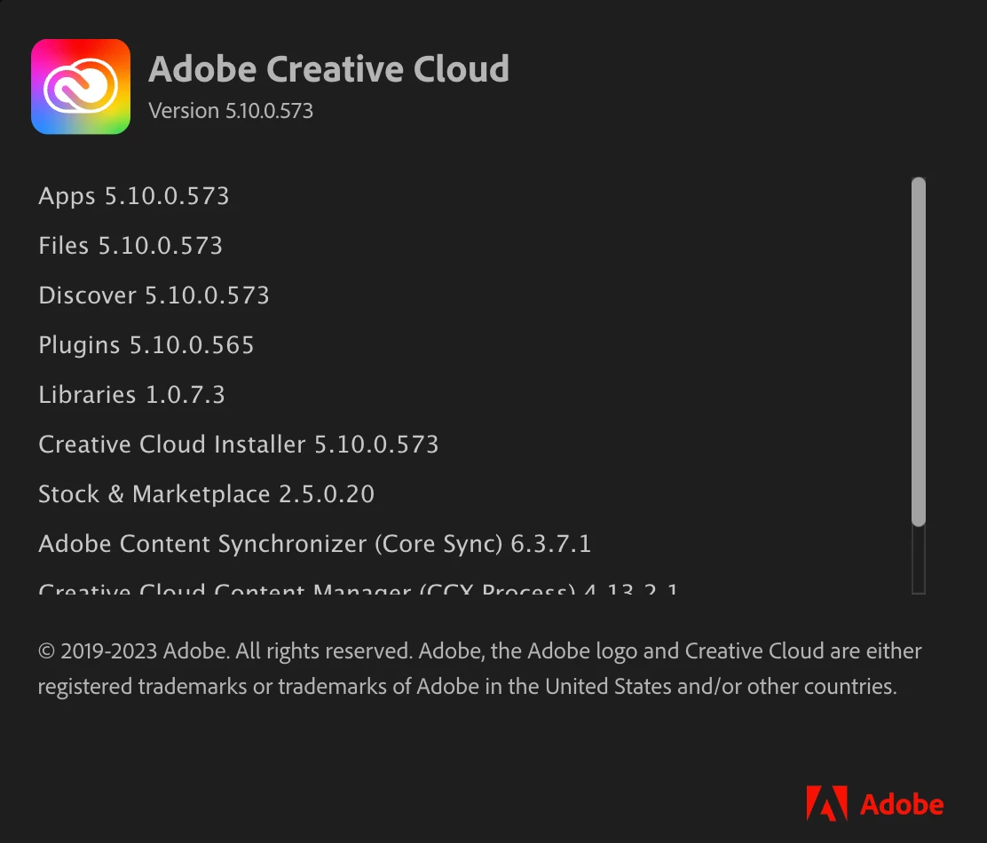Click the copyright 2019-2023 Adobe notice
The height and width of the screenshot is (843, 987).
pos(479,651)
